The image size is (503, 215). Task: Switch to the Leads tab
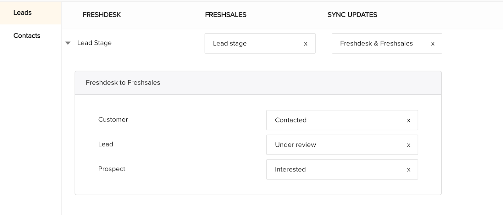23,13
